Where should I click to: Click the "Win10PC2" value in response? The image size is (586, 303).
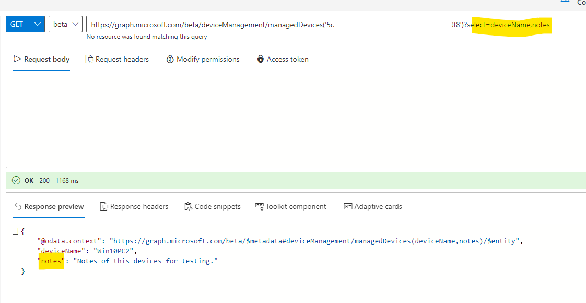[x=113, y=251]
